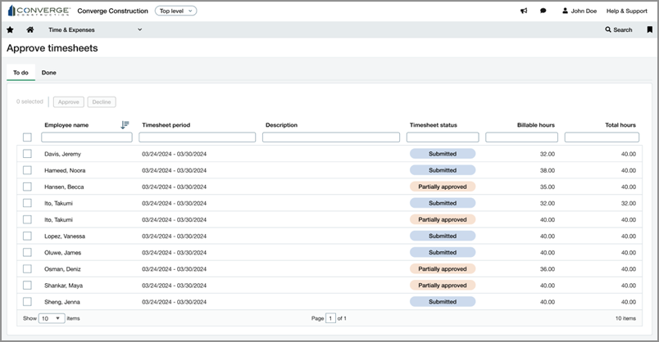Image resolution: width=659 pixels, height=342 pixels.
Task: Click the Favorites star icon
Action: click(x=10, y=29)
